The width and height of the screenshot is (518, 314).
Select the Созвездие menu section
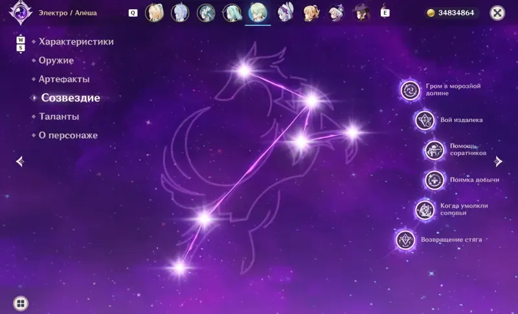pyautogui.click(x=71, y=98)
